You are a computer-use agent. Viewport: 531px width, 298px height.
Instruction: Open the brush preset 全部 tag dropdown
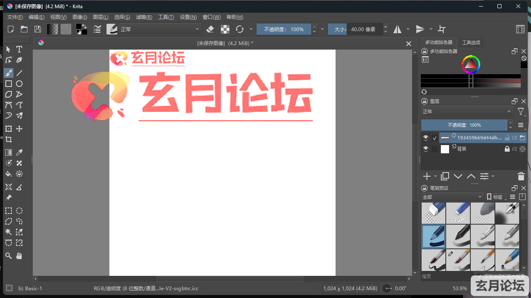click(452, 197)
